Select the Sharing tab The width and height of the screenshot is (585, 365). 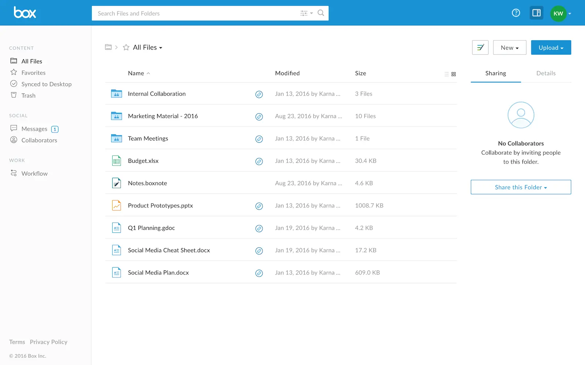[x=495, y=73]
